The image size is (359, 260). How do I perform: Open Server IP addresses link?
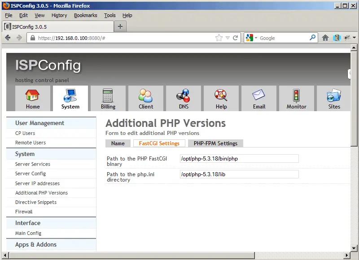37,183
